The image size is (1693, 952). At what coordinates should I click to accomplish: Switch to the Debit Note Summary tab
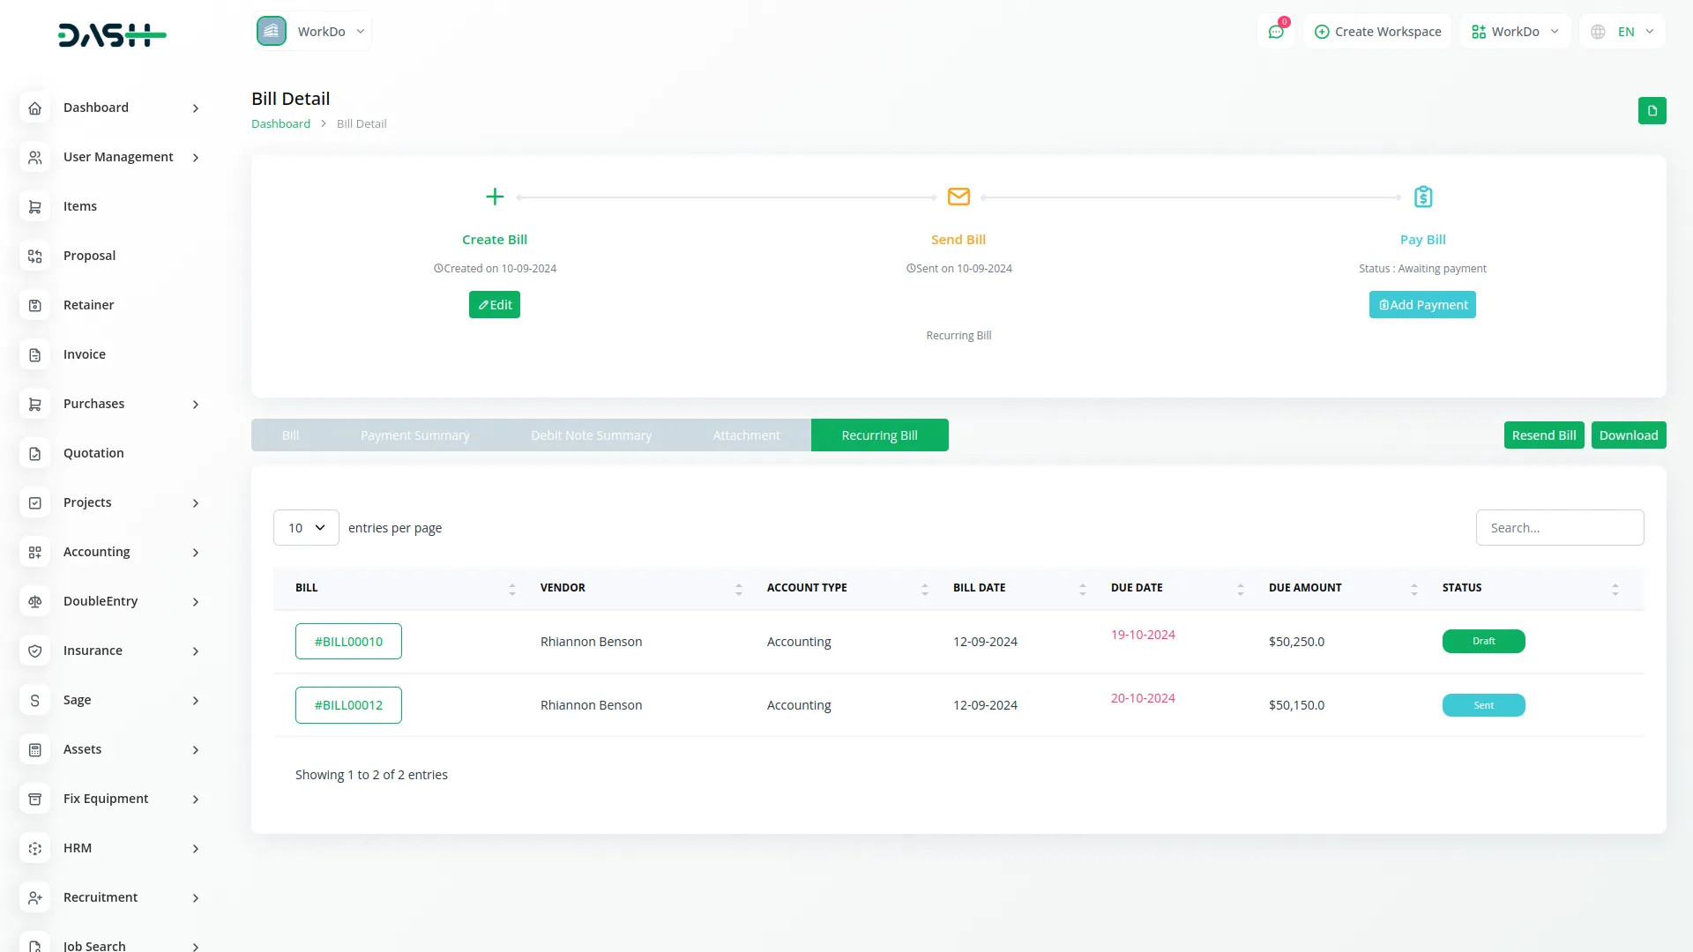pyautogui.click(x=591, y=435)
